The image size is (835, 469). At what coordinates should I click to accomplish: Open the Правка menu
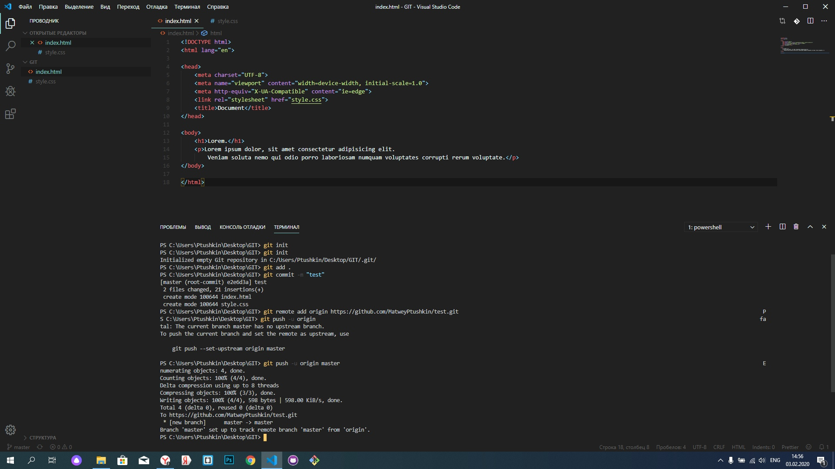[48, 7]
